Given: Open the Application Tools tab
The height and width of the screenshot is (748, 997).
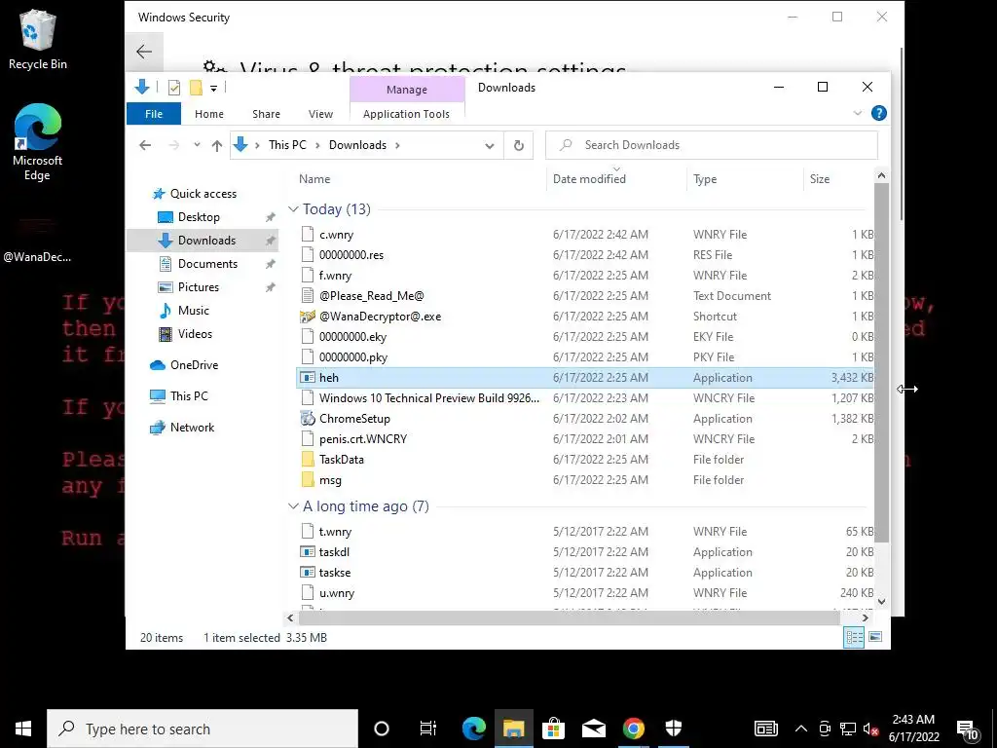Looking at the screenshot, I should [x=406, y=114].
